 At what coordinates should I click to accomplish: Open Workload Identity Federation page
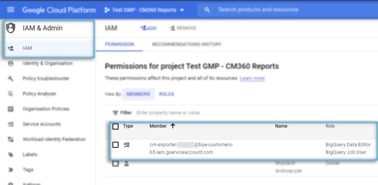[54, 139]
